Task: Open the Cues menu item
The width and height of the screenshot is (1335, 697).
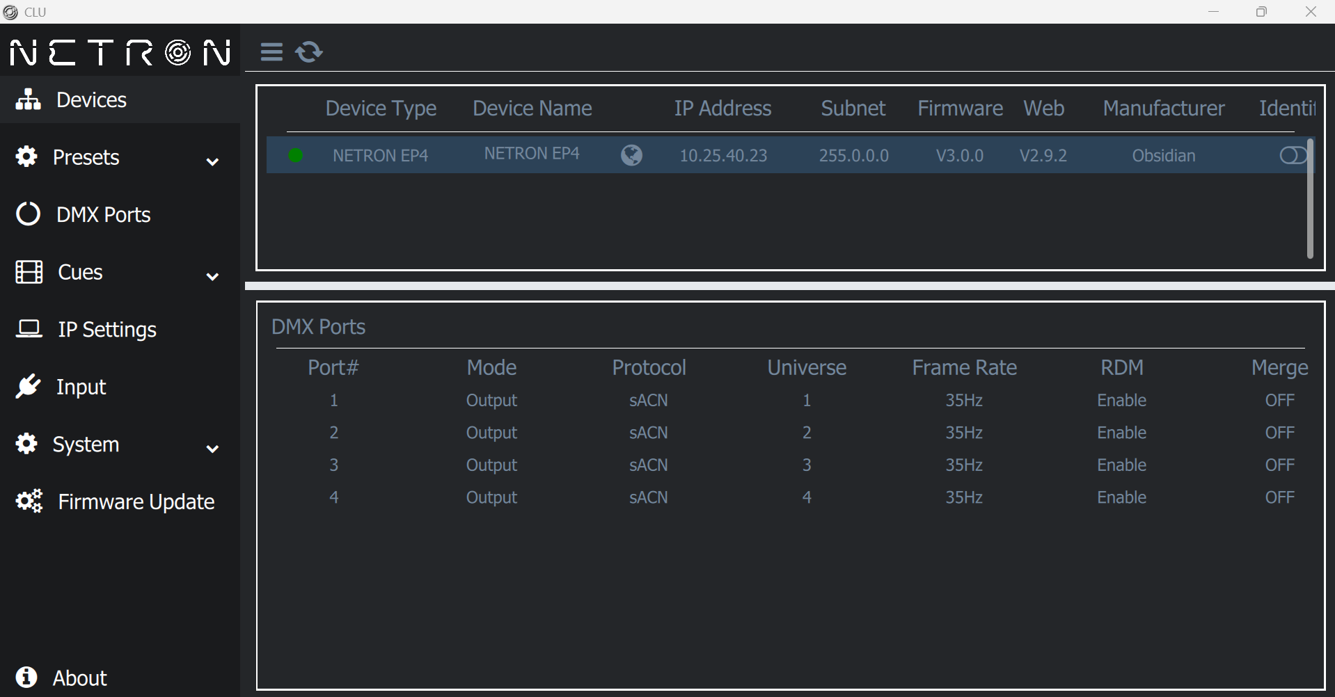Action: click(x=120, y=272)
